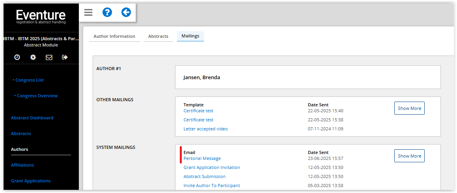The height and width of the screenshot is (193, 457).
Task: Open Grant Applications in the sidebar
Action: tap(31, 181)
